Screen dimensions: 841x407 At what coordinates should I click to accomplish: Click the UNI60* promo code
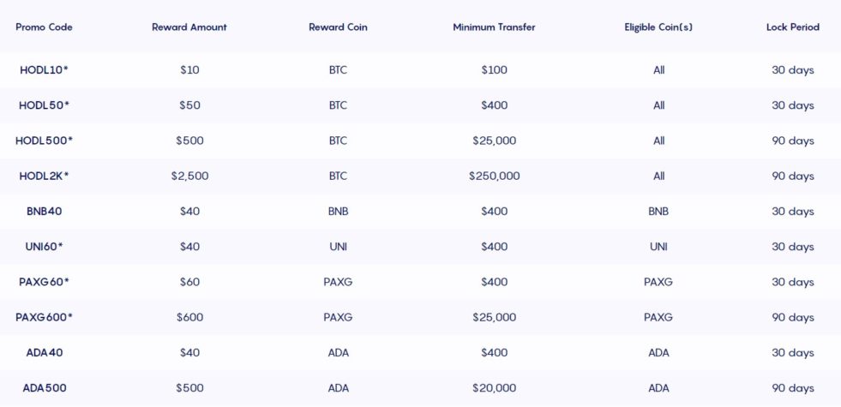click(x=44, y=247)
